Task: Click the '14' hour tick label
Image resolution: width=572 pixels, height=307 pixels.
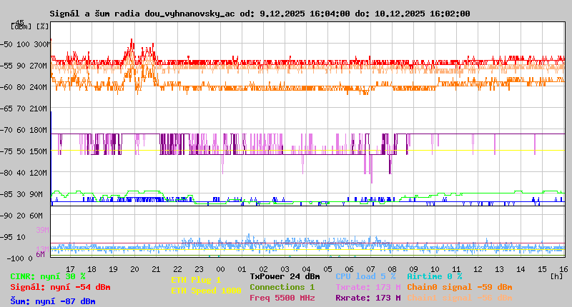Action: 521,269
